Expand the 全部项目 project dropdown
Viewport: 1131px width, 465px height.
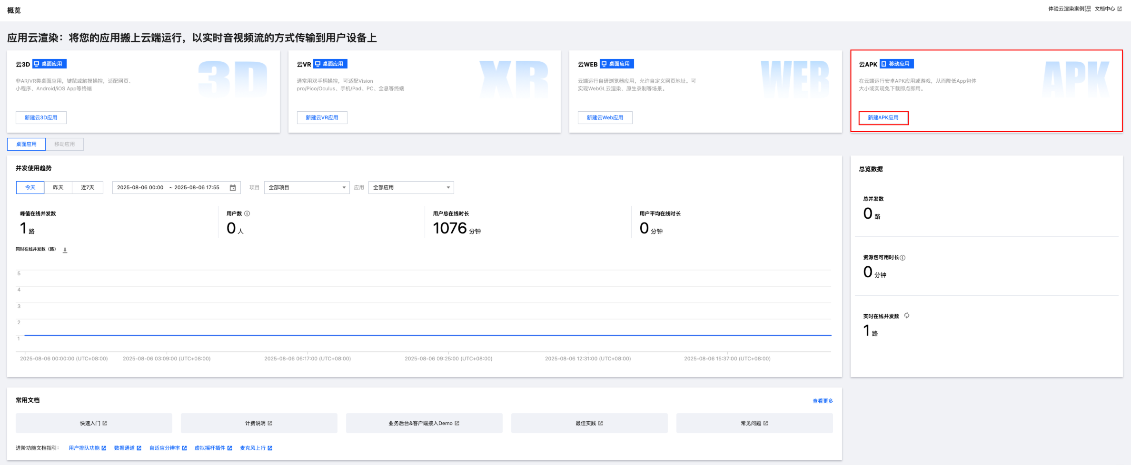pyautogui.click(x=307, y=187)
